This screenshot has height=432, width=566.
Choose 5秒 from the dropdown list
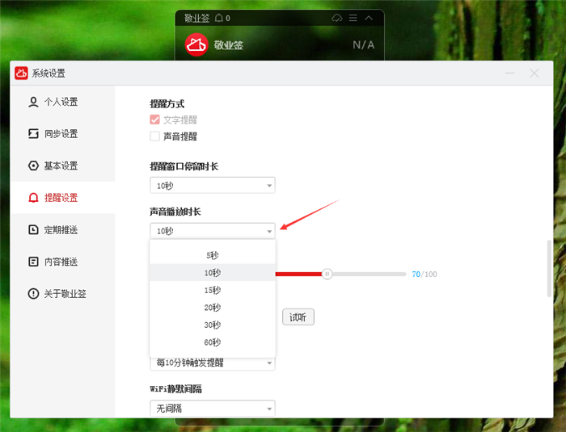tap(213, 255)
